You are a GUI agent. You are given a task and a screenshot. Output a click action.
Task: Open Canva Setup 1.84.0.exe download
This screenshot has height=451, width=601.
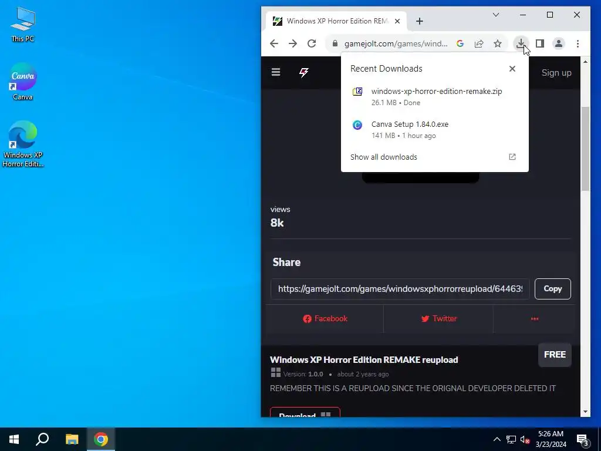(435, 130)
